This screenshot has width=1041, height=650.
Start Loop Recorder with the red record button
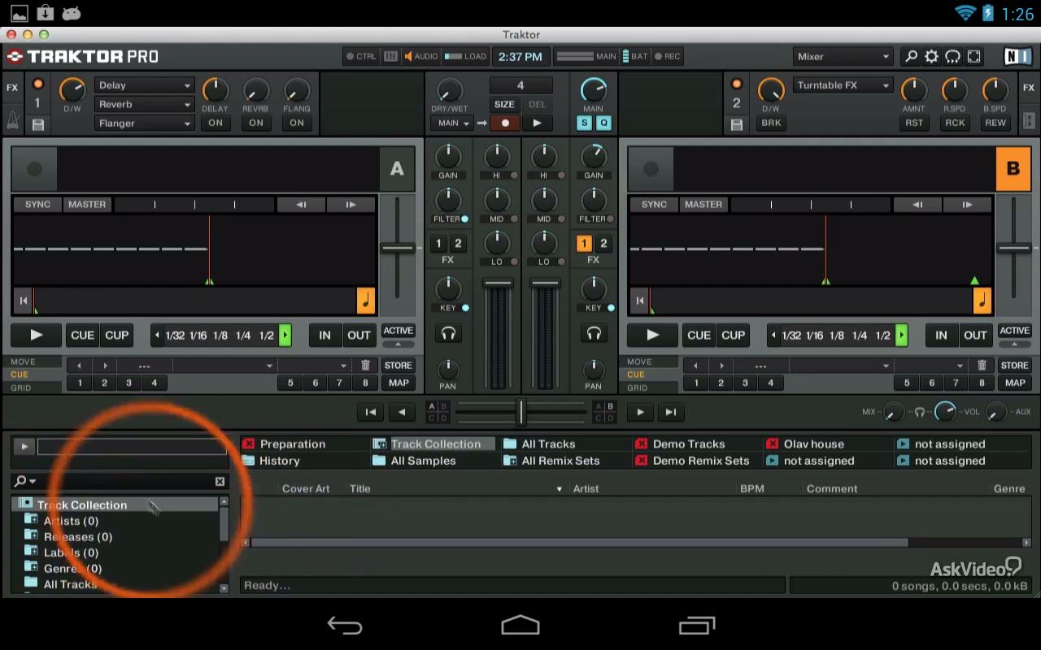pos(505,123)
